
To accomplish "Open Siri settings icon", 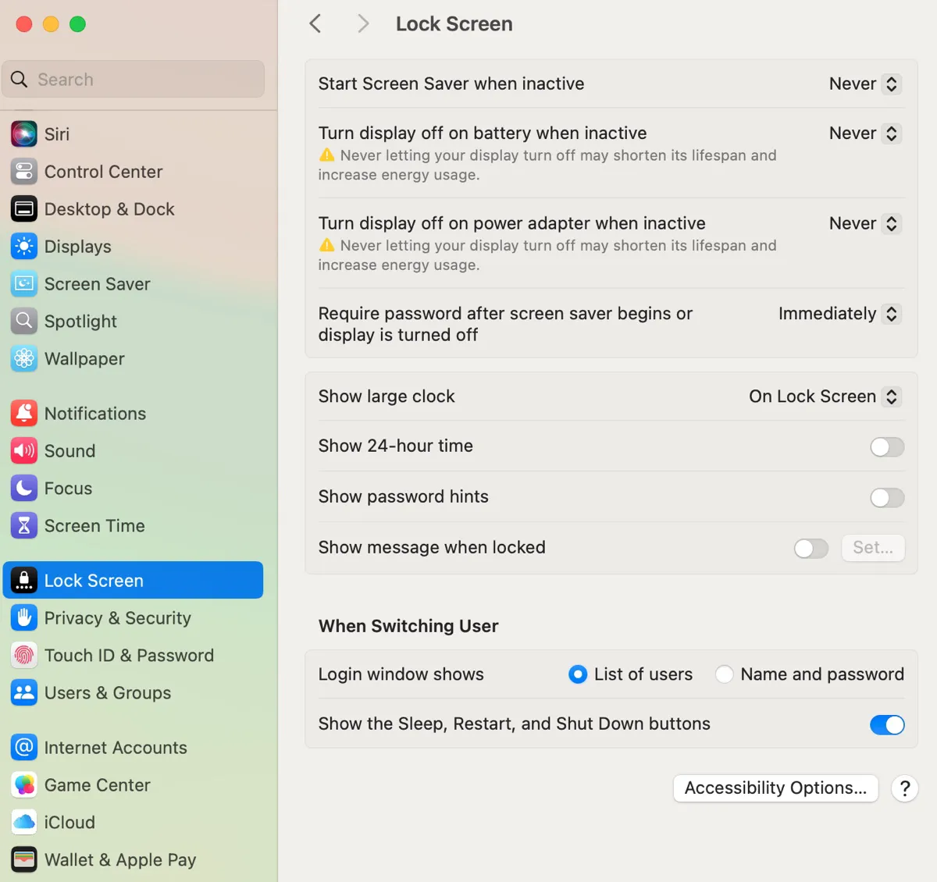I will click(x=24, y=134).
